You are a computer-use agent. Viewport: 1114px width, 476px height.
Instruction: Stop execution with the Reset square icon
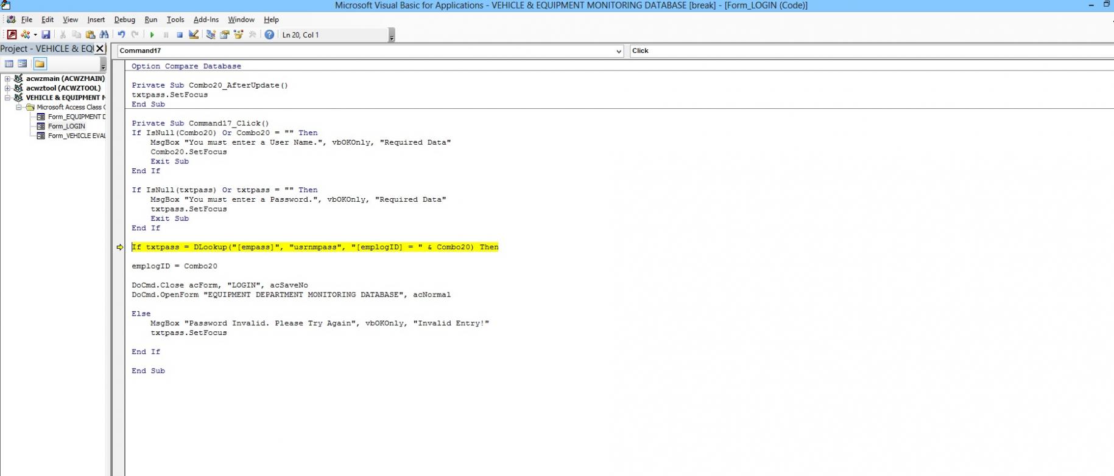click(180, 35)
